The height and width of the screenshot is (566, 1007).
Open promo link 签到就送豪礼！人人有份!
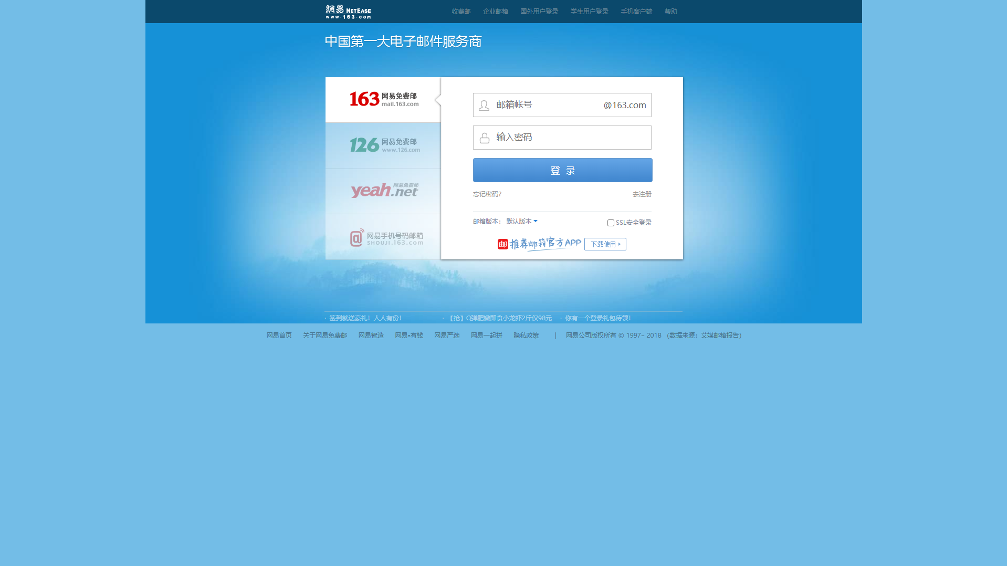pos(365,318)
